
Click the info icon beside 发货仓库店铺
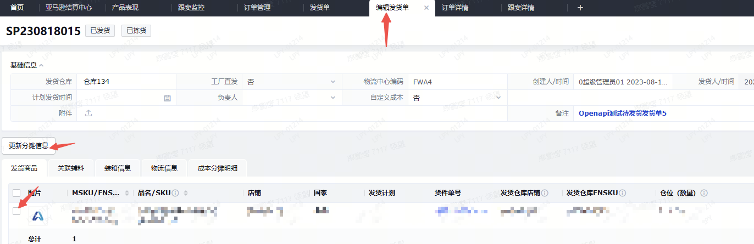click(x=545, y=193)
